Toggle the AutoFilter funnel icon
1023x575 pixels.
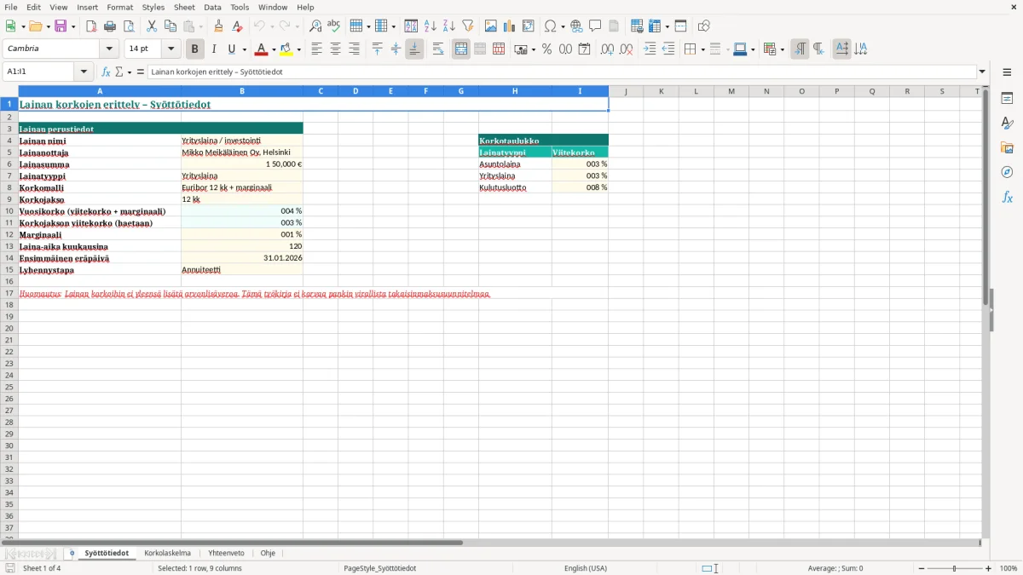(x=468, y=26)
